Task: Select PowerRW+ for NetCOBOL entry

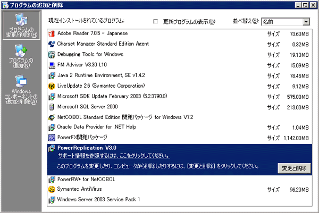Action: 180,180
